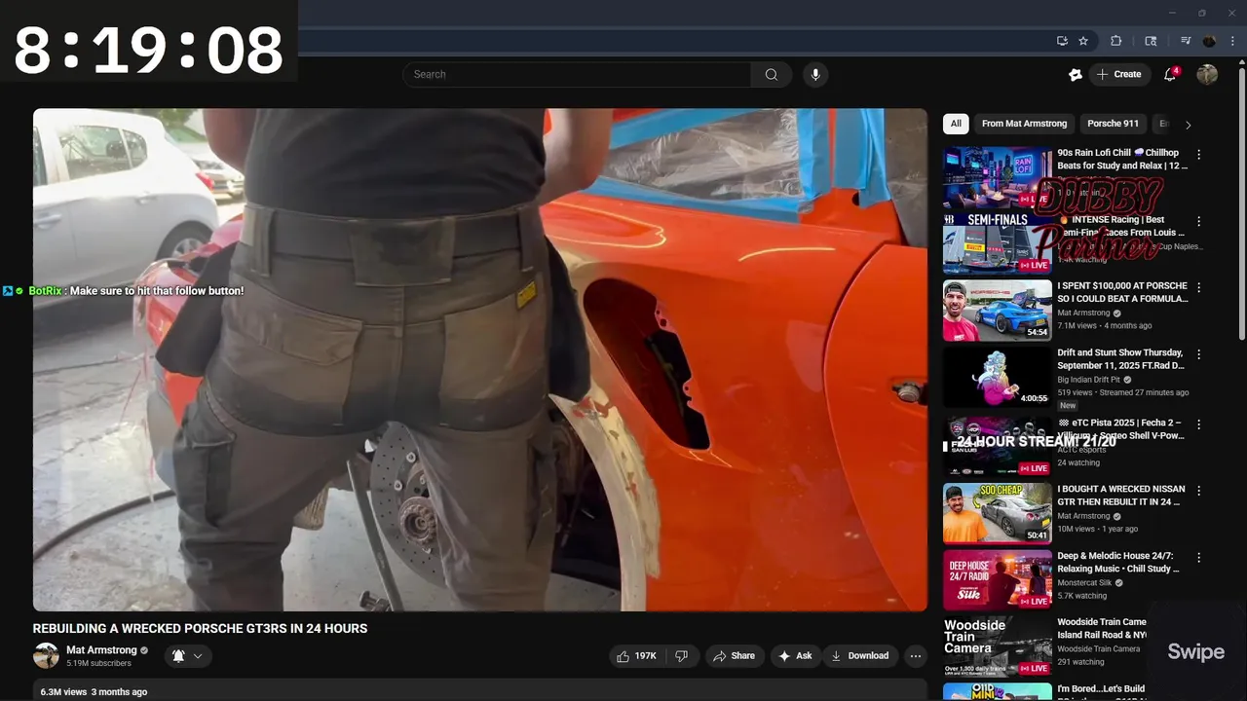
Task: Open $100,000 at Porsche video thumbnail
Action: click(x=998, y=311)
